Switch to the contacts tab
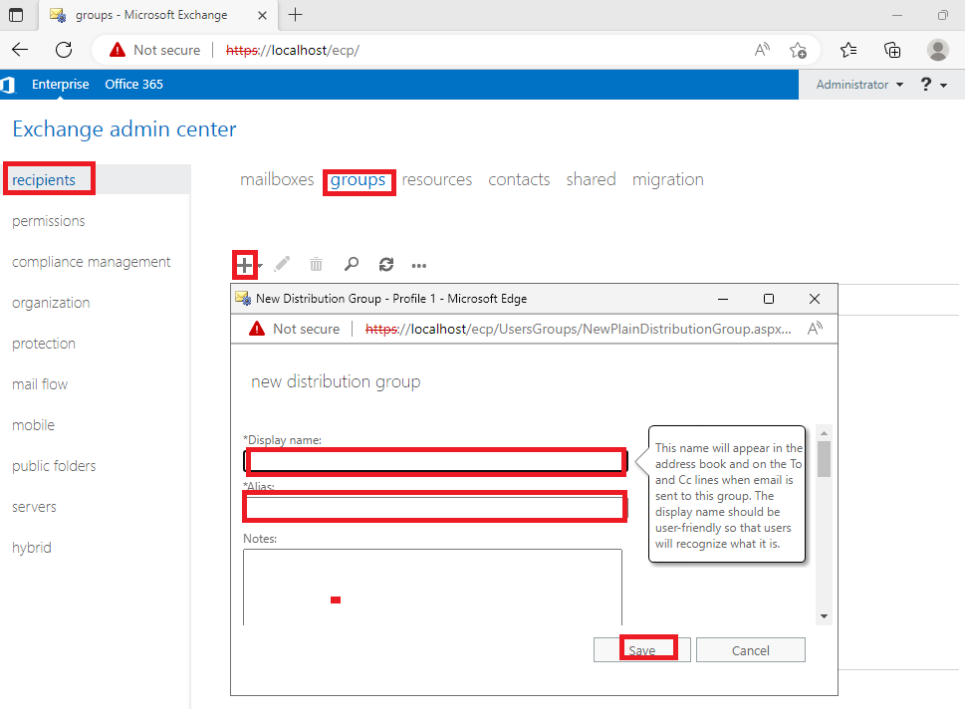965x719 pixels. (519, 179)
